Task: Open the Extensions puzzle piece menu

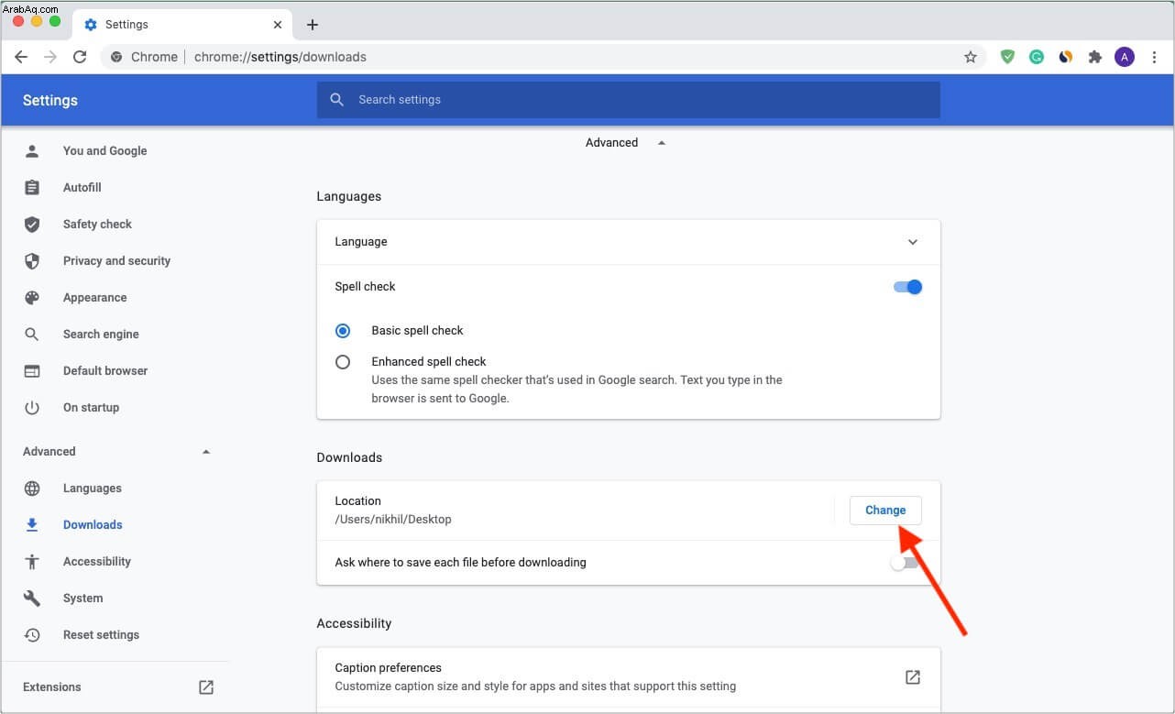Action: pyautogui.click(x=1094, y=57)
